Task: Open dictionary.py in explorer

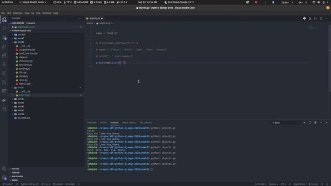Action: click(x=26, y=61)
